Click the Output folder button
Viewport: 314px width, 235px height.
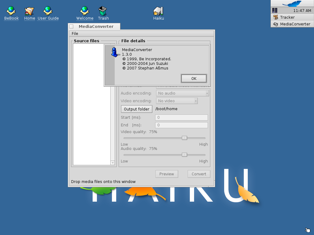(136, 109)
